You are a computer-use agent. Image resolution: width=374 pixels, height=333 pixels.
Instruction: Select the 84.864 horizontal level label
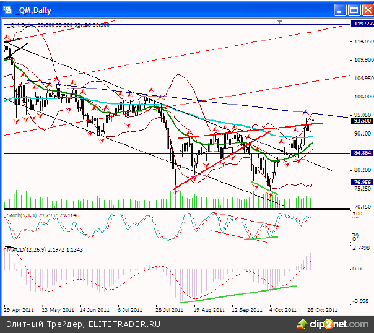point(361,152)
